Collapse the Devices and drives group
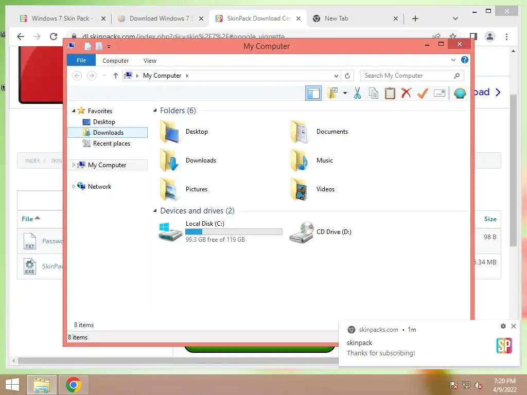The width and height of the screenshot is (527, 395). coord(155,210)
